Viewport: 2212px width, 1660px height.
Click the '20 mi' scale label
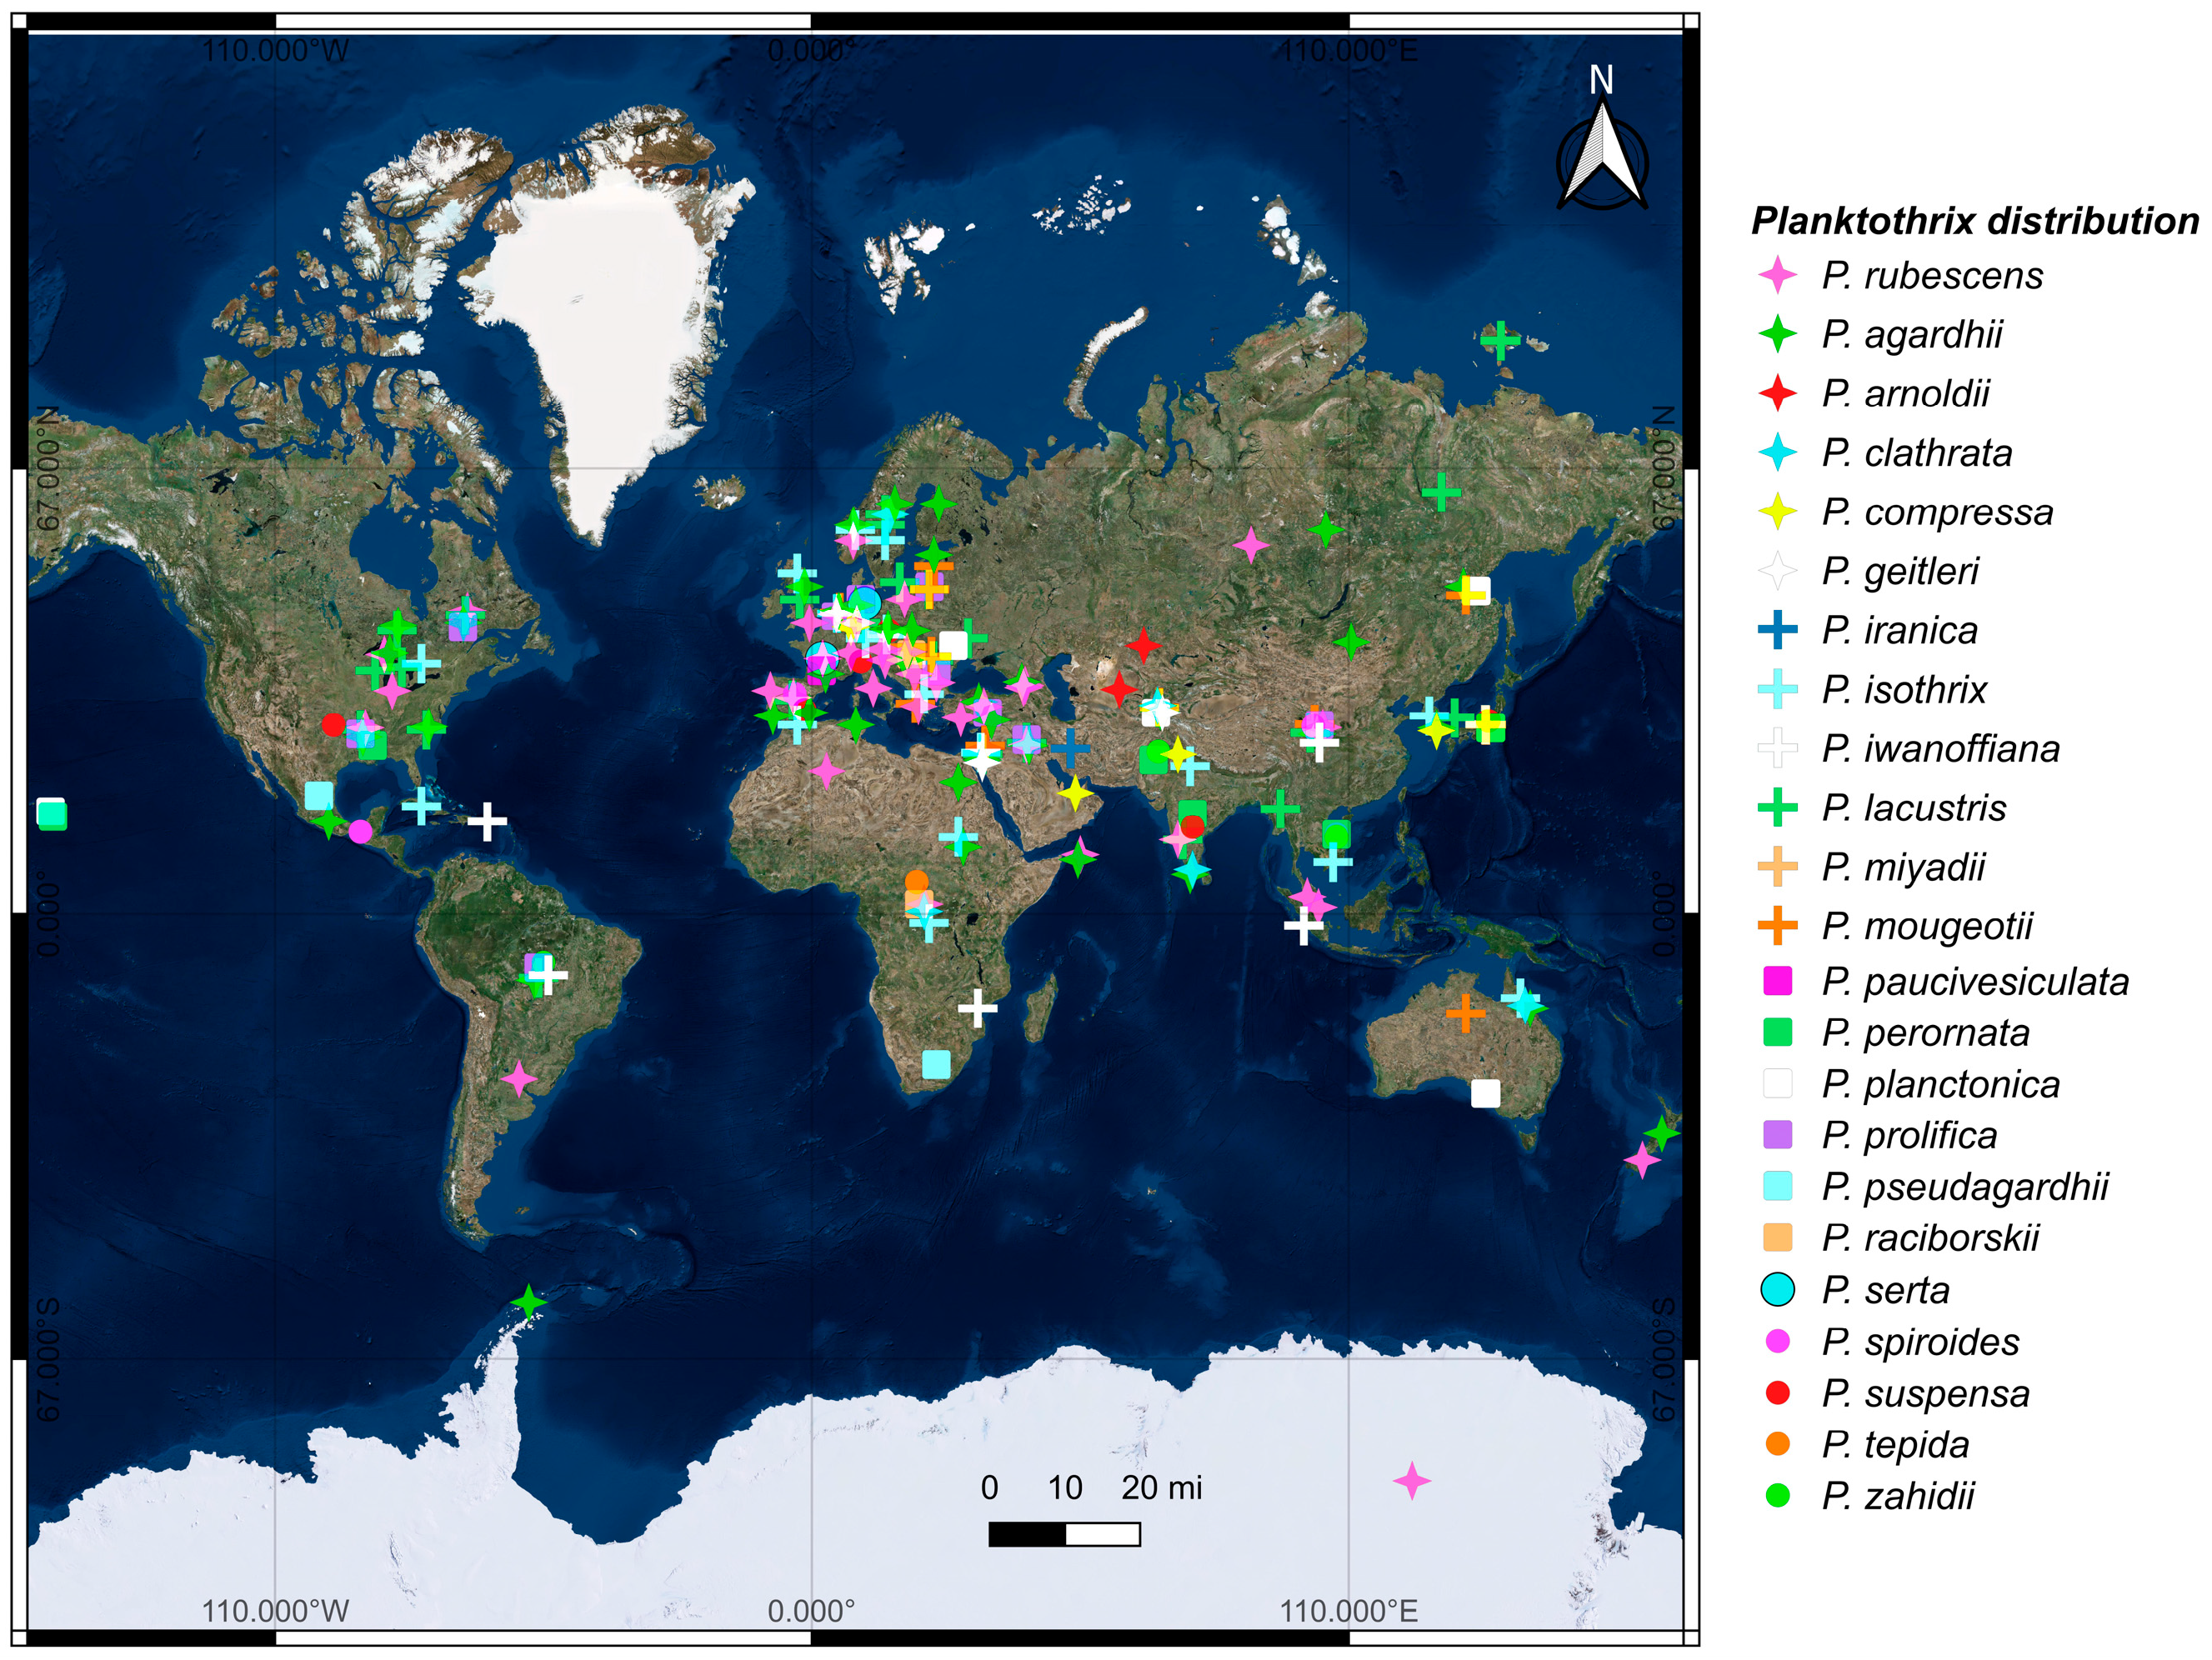pyautogui.click(x=1161, y=1488)
